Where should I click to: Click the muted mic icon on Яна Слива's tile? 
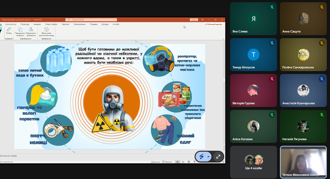tap(272, 7)
